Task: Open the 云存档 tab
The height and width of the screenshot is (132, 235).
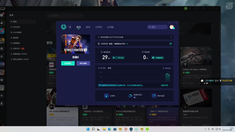Action: point(98,27)
